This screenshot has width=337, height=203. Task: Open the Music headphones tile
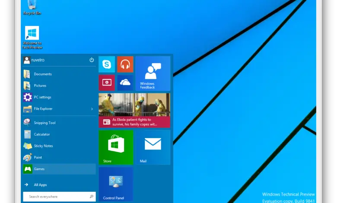pos(125,64)
